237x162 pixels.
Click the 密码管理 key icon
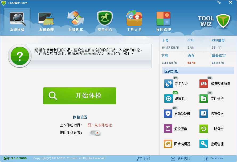(x=204, y=144)
